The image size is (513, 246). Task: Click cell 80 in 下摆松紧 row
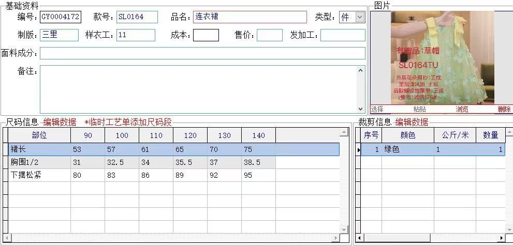(87, 175)
